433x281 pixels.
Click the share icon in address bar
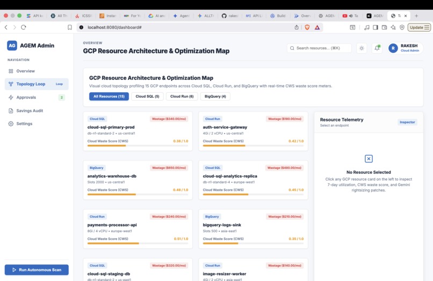click(x=297, y=27)
